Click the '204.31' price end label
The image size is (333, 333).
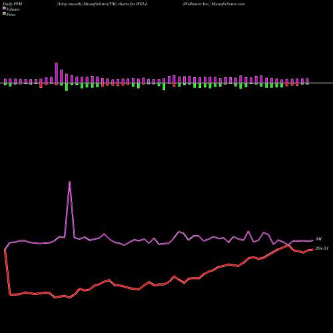click(322, 248)
